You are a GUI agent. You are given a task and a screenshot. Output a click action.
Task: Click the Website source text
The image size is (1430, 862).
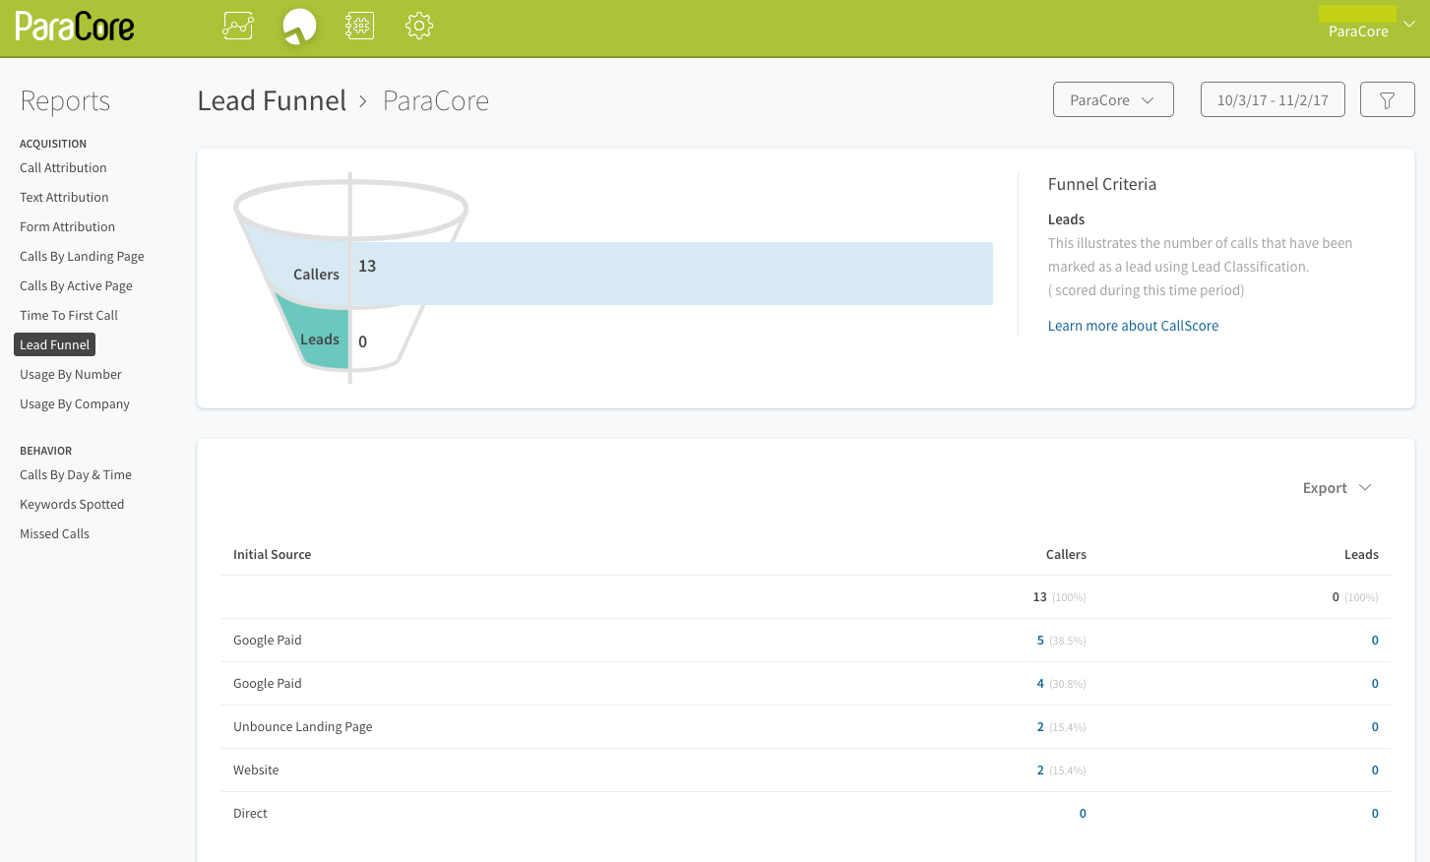coord(256,770)
